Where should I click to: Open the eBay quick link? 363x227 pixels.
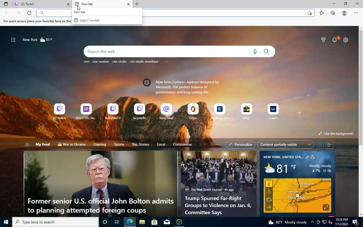pyautogui.click(x=246, y=111)
